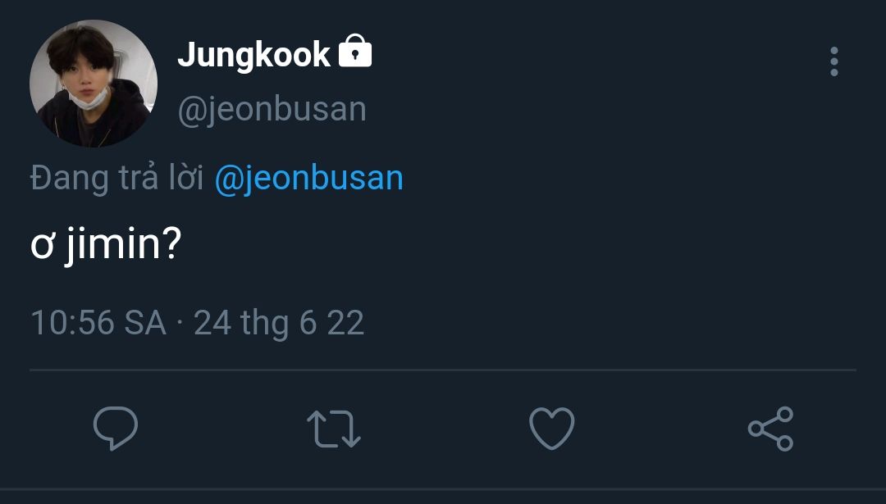Select the tweet text "ơ jimin?"

(x=105, y=245)
